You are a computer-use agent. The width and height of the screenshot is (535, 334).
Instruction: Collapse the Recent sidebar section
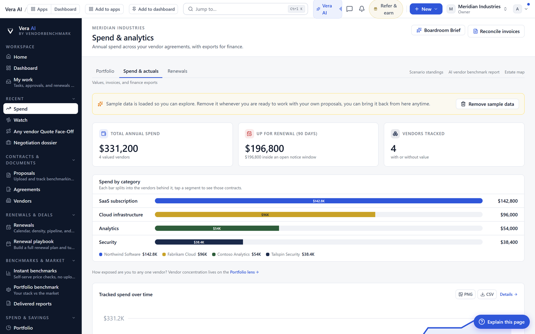point(74,99)
